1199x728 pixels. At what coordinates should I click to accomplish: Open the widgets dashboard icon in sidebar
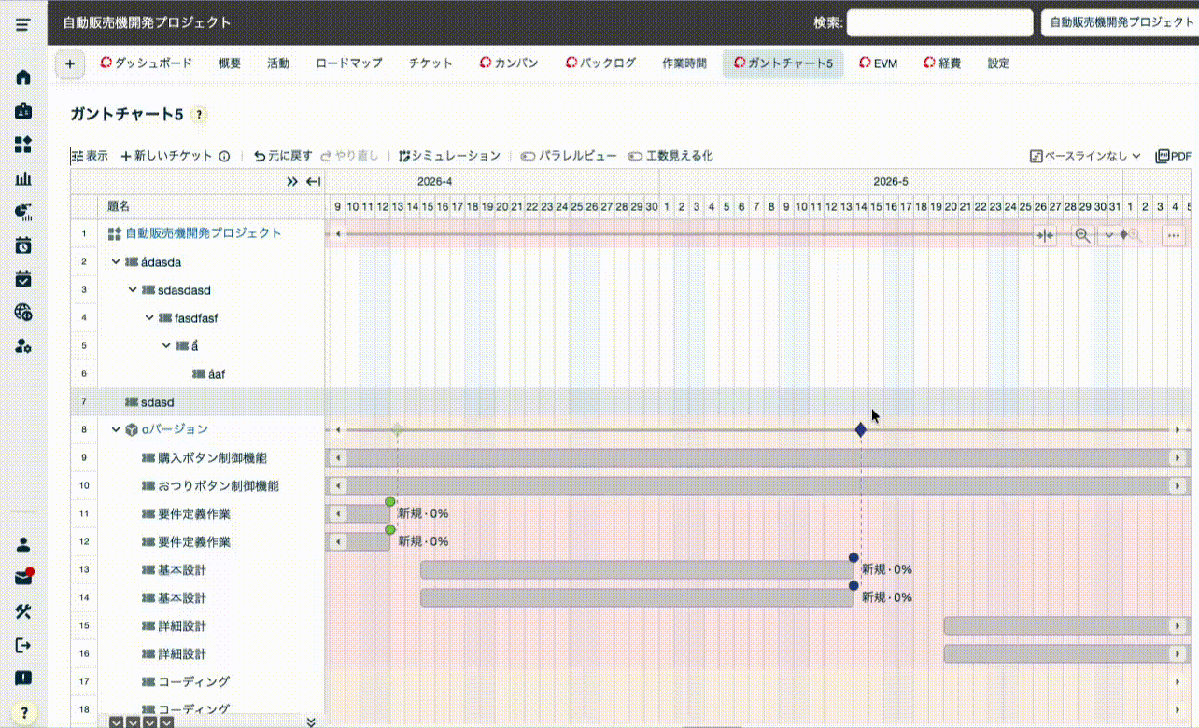click(x=23, y=145)
